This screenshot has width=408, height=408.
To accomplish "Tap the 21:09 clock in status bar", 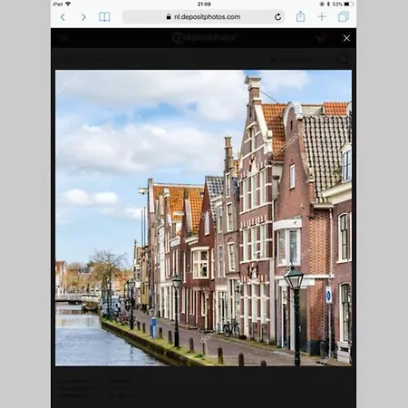I will click(204, 5).
